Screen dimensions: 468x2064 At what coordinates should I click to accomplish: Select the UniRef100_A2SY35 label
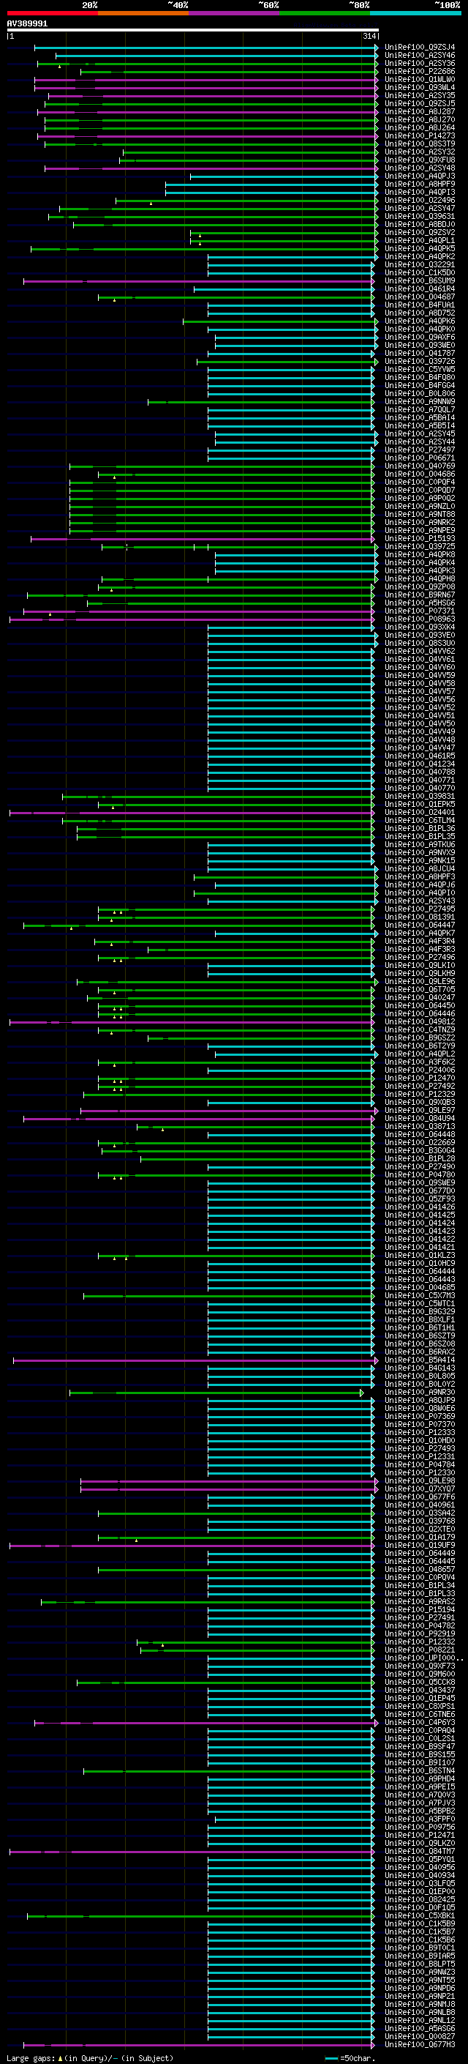(420, 95)
